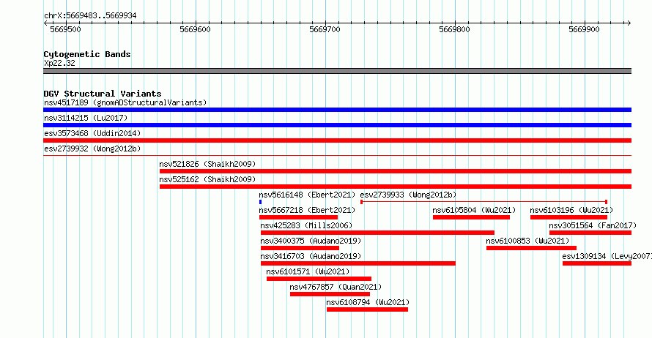The height and width of the screenshot is (338, 652).
Task: Select the red nsv6103196 variant bar
Action: pyautogui.click(x=568, y=217)
